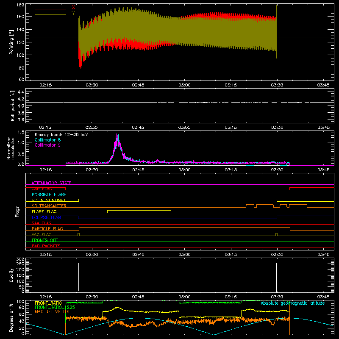Click the 4.4 value on roll period axis
Screen dimensions: 339x339
pyautogui.click(x=21, y=92)
